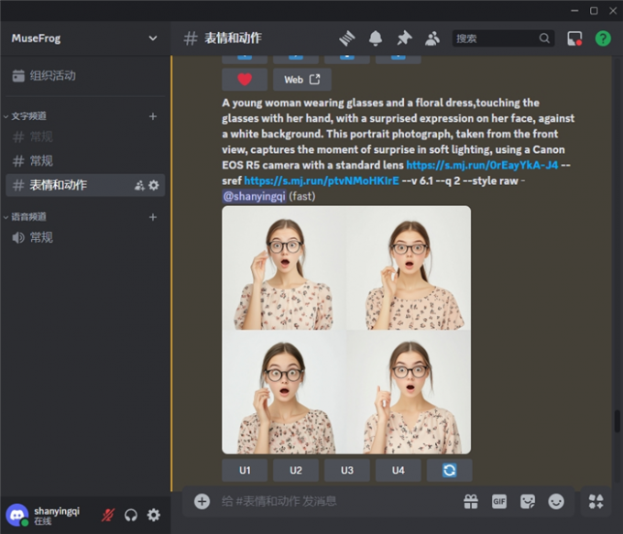
Task: Open user settings gear at bottom
Action: [153, 515]
